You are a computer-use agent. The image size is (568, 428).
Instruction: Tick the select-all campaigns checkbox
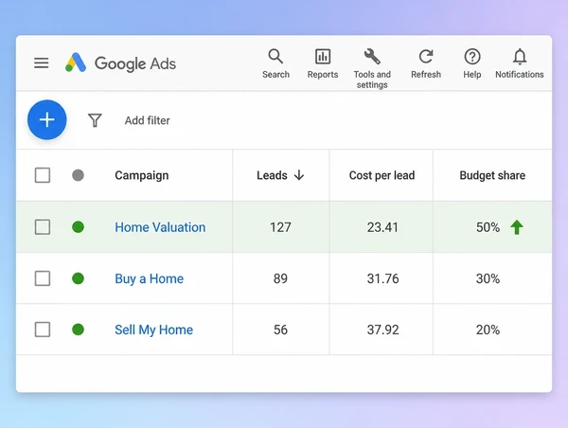(x=43, y=175)
